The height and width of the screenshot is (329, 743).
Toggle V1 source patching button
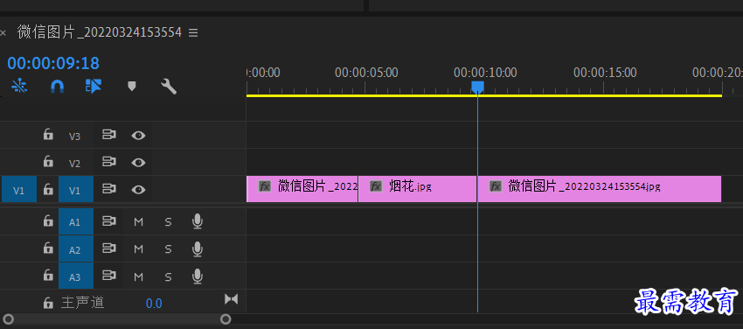[19, 190]
